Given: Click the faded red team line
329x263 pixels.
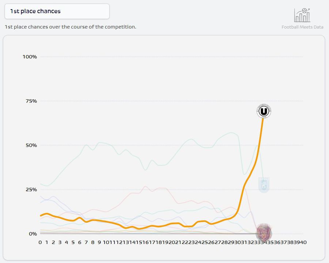Looking at the screenshot, I should (x=146, y=187).
